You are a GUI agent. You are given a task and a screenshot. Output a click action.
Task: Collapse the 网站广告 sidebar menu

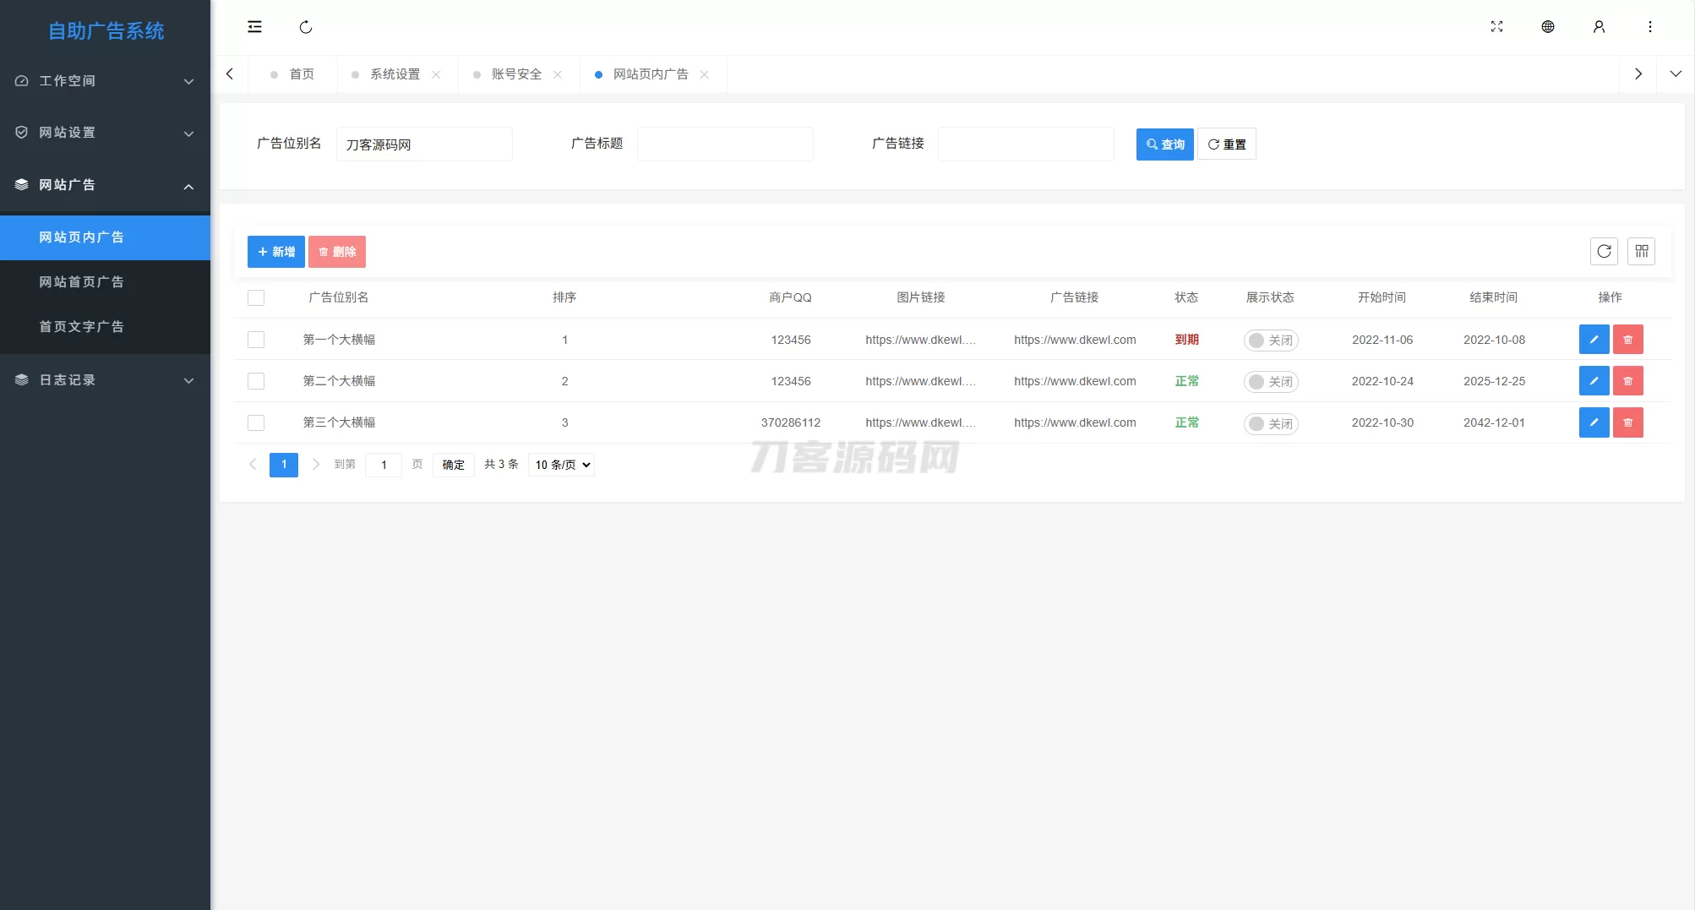pyautogui.click(x=105, y=185)
